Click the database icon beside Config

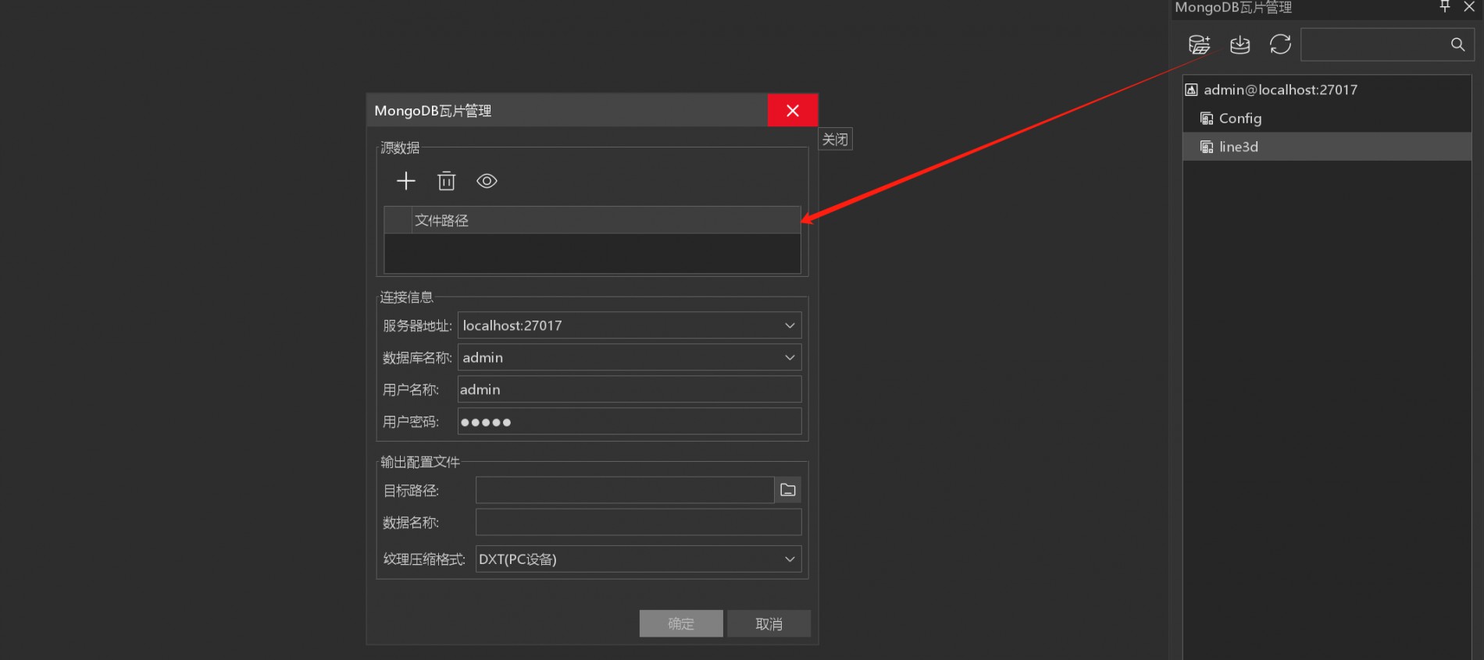pos(1207,119)
